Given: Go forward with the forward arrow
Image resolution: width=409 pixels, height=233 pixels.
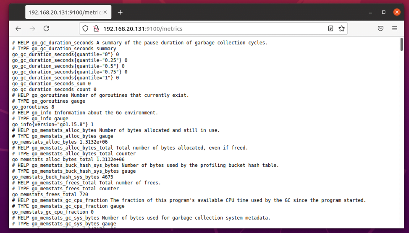Looking at the screenshot, I should pyautogui.click(x=32, y=28).
